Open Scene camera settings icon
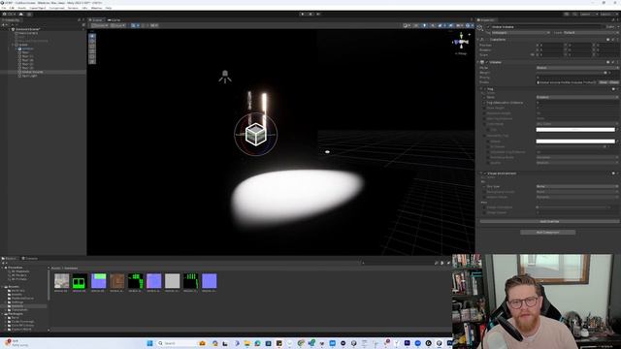Image resolution: width=621 pixels, height=349 pixels. tap(459, 25)
